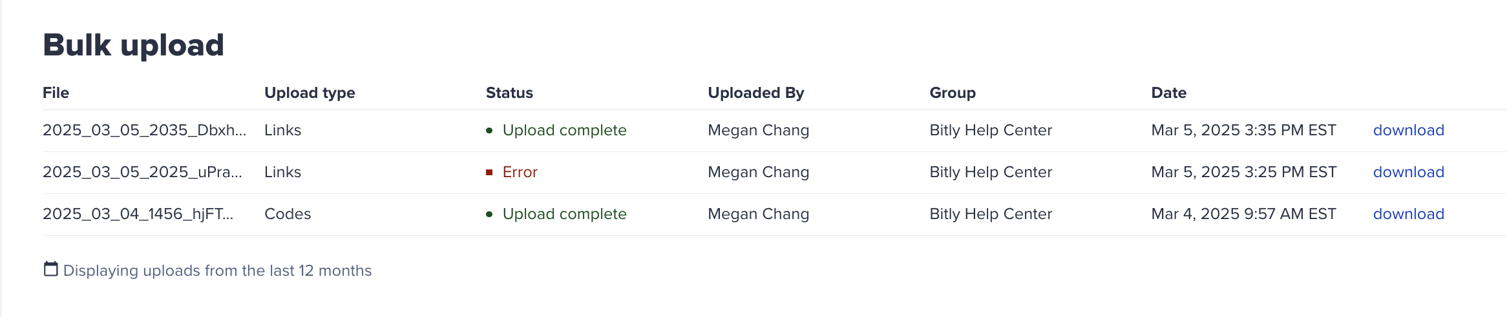Select the 2025_03_05_2025_uPra... file name
Viewport: 1507px width, 317px height.
pos(142,172)
